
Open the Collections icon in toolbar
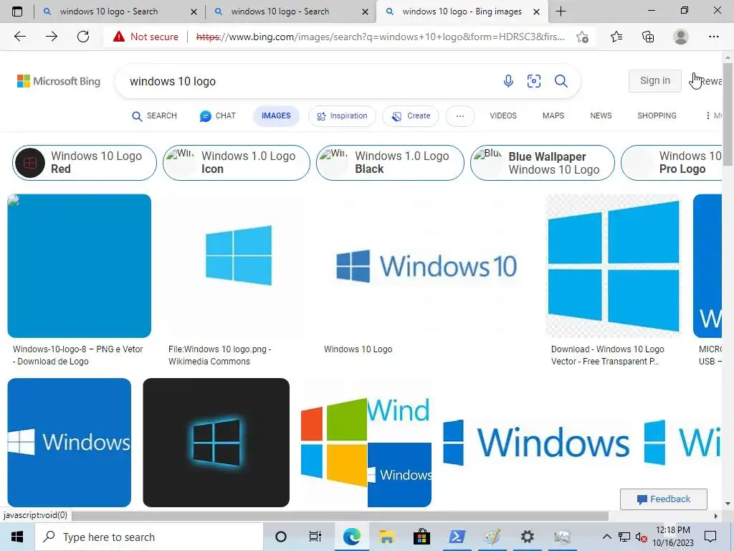[648, 37]
